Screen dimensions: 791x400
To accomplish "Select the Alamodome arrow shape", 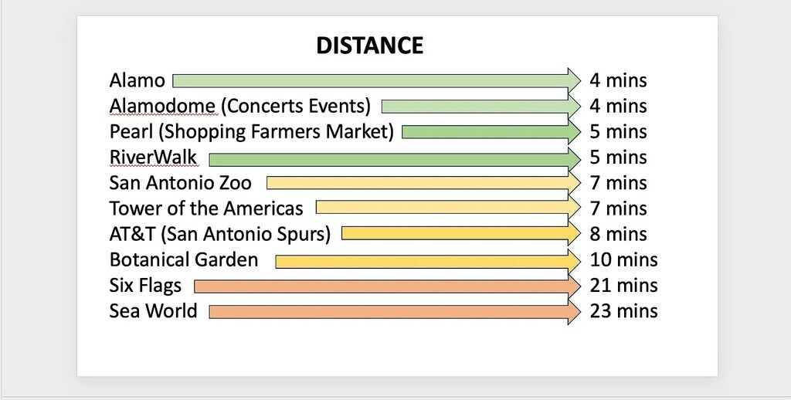I will [481, 107].
